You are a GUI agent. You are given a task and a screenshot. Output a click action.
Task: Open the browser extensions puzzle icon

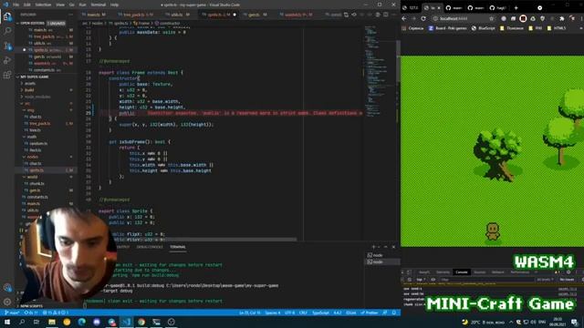pos(562,18)
